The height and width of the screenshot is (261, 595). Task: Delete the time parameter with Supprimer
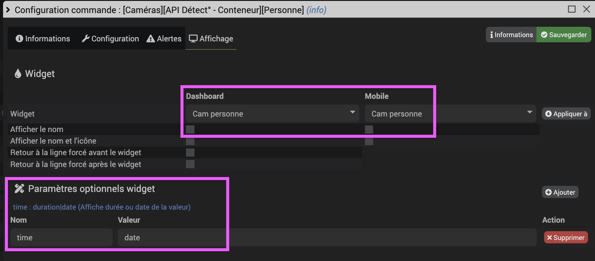coord(566,238)
